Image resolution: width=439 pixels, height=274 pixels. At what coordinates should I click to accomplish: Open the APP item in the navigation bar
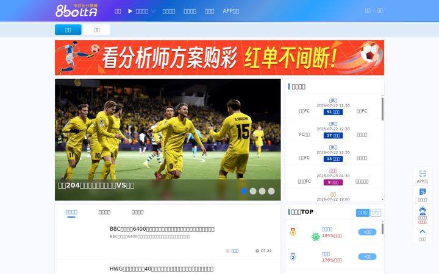click(x=230, y=11)
